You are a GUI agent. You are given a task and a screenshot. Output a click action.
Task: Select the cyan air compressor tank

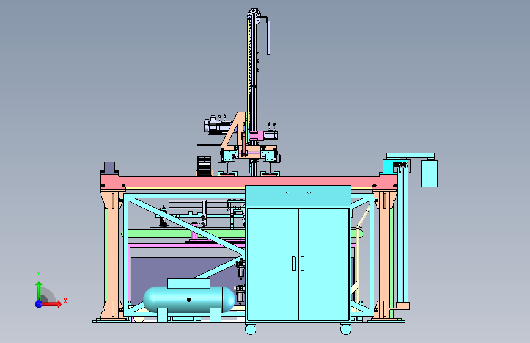189,300
